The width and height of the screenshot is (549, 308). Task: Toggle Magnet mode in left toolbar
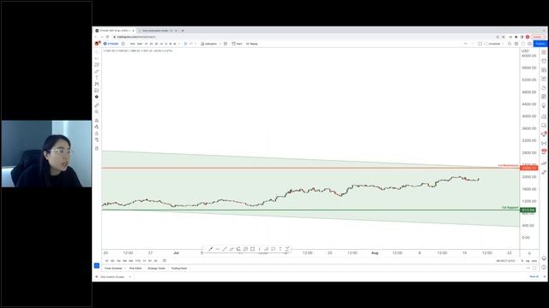(x=97, y=120)
